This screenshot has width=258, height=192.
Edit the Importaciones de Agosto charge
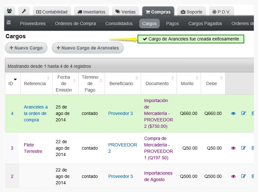pos(244,176)
